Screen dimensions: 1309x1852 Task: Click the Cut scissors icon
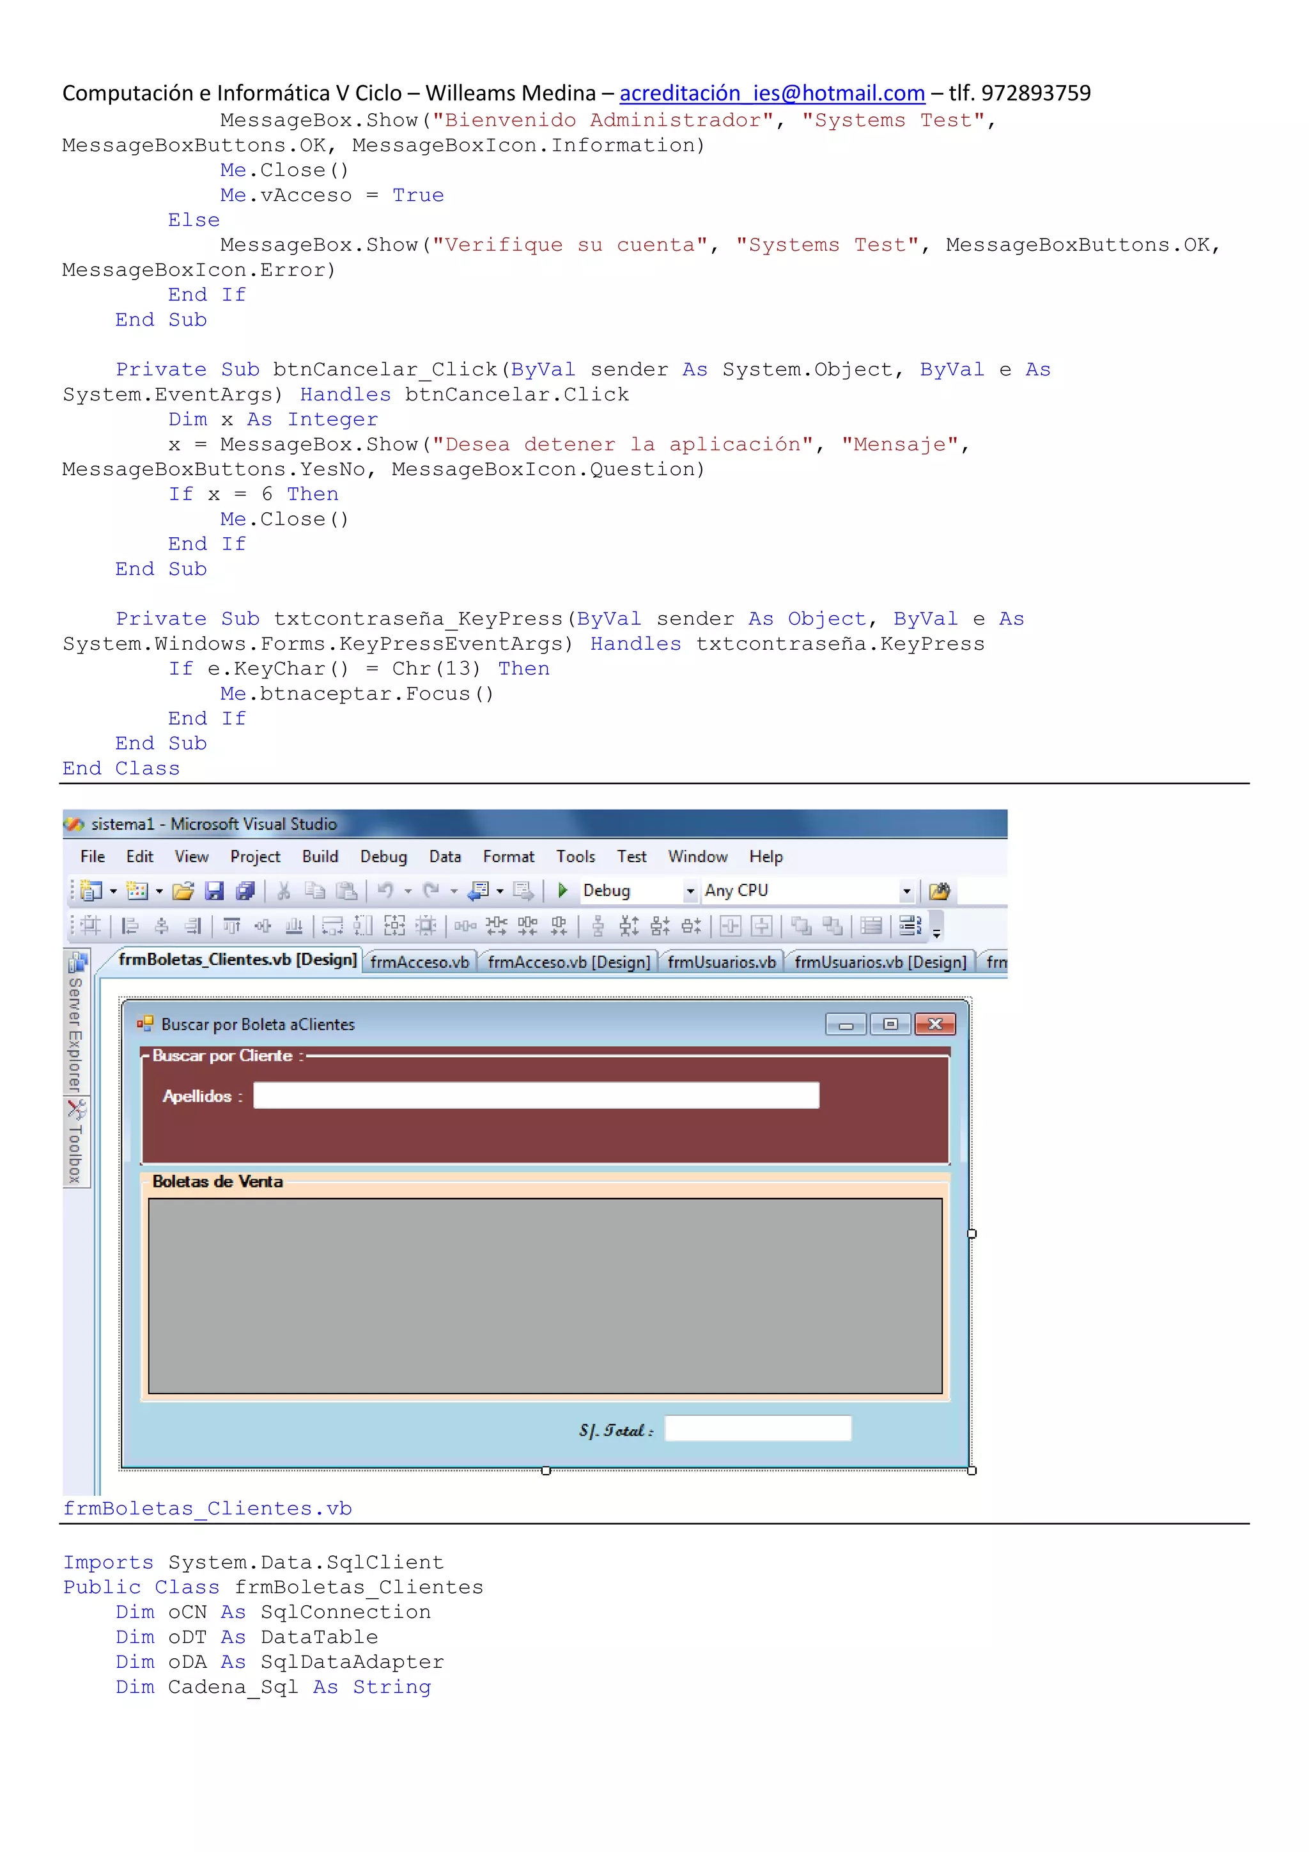pyautogui.click(x=283, y=891)
